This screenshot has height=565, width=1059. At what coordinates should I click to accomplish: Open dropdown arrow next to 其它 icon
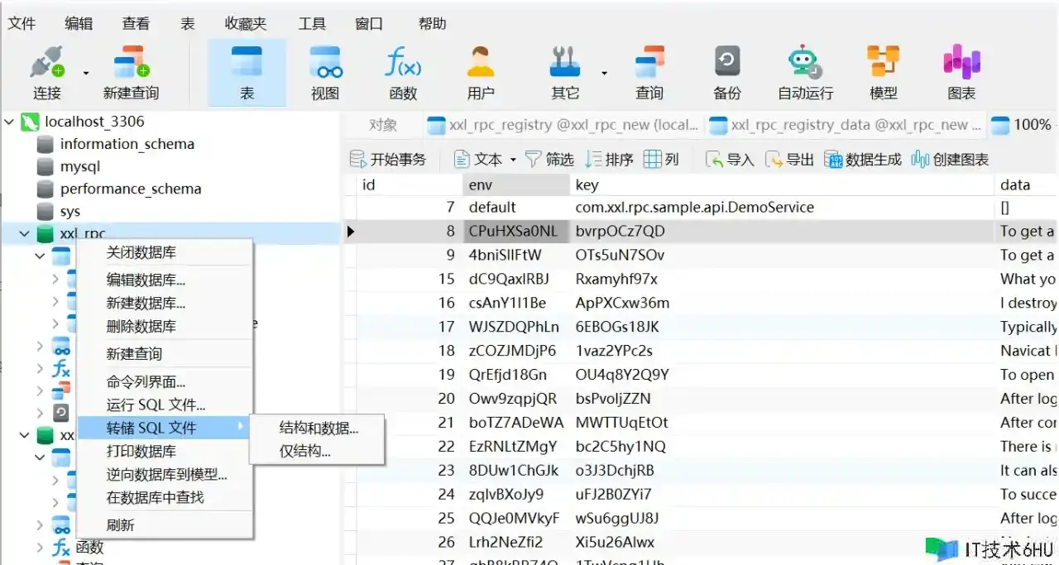tap(604, 73)
